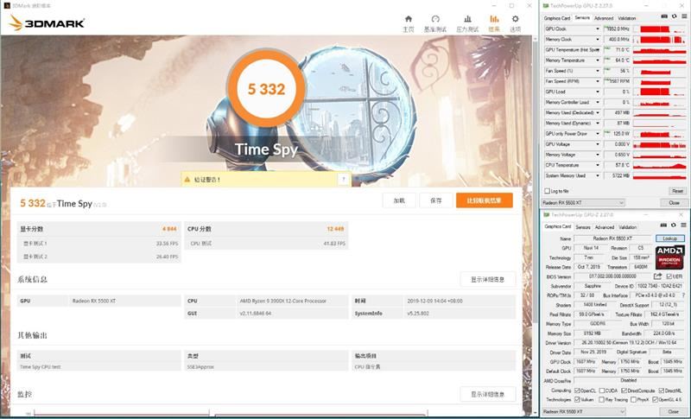Click the GPU-Z Graphics Card window title icon
The width and height of the screenshot is (691, 419).
click(547, 214)
